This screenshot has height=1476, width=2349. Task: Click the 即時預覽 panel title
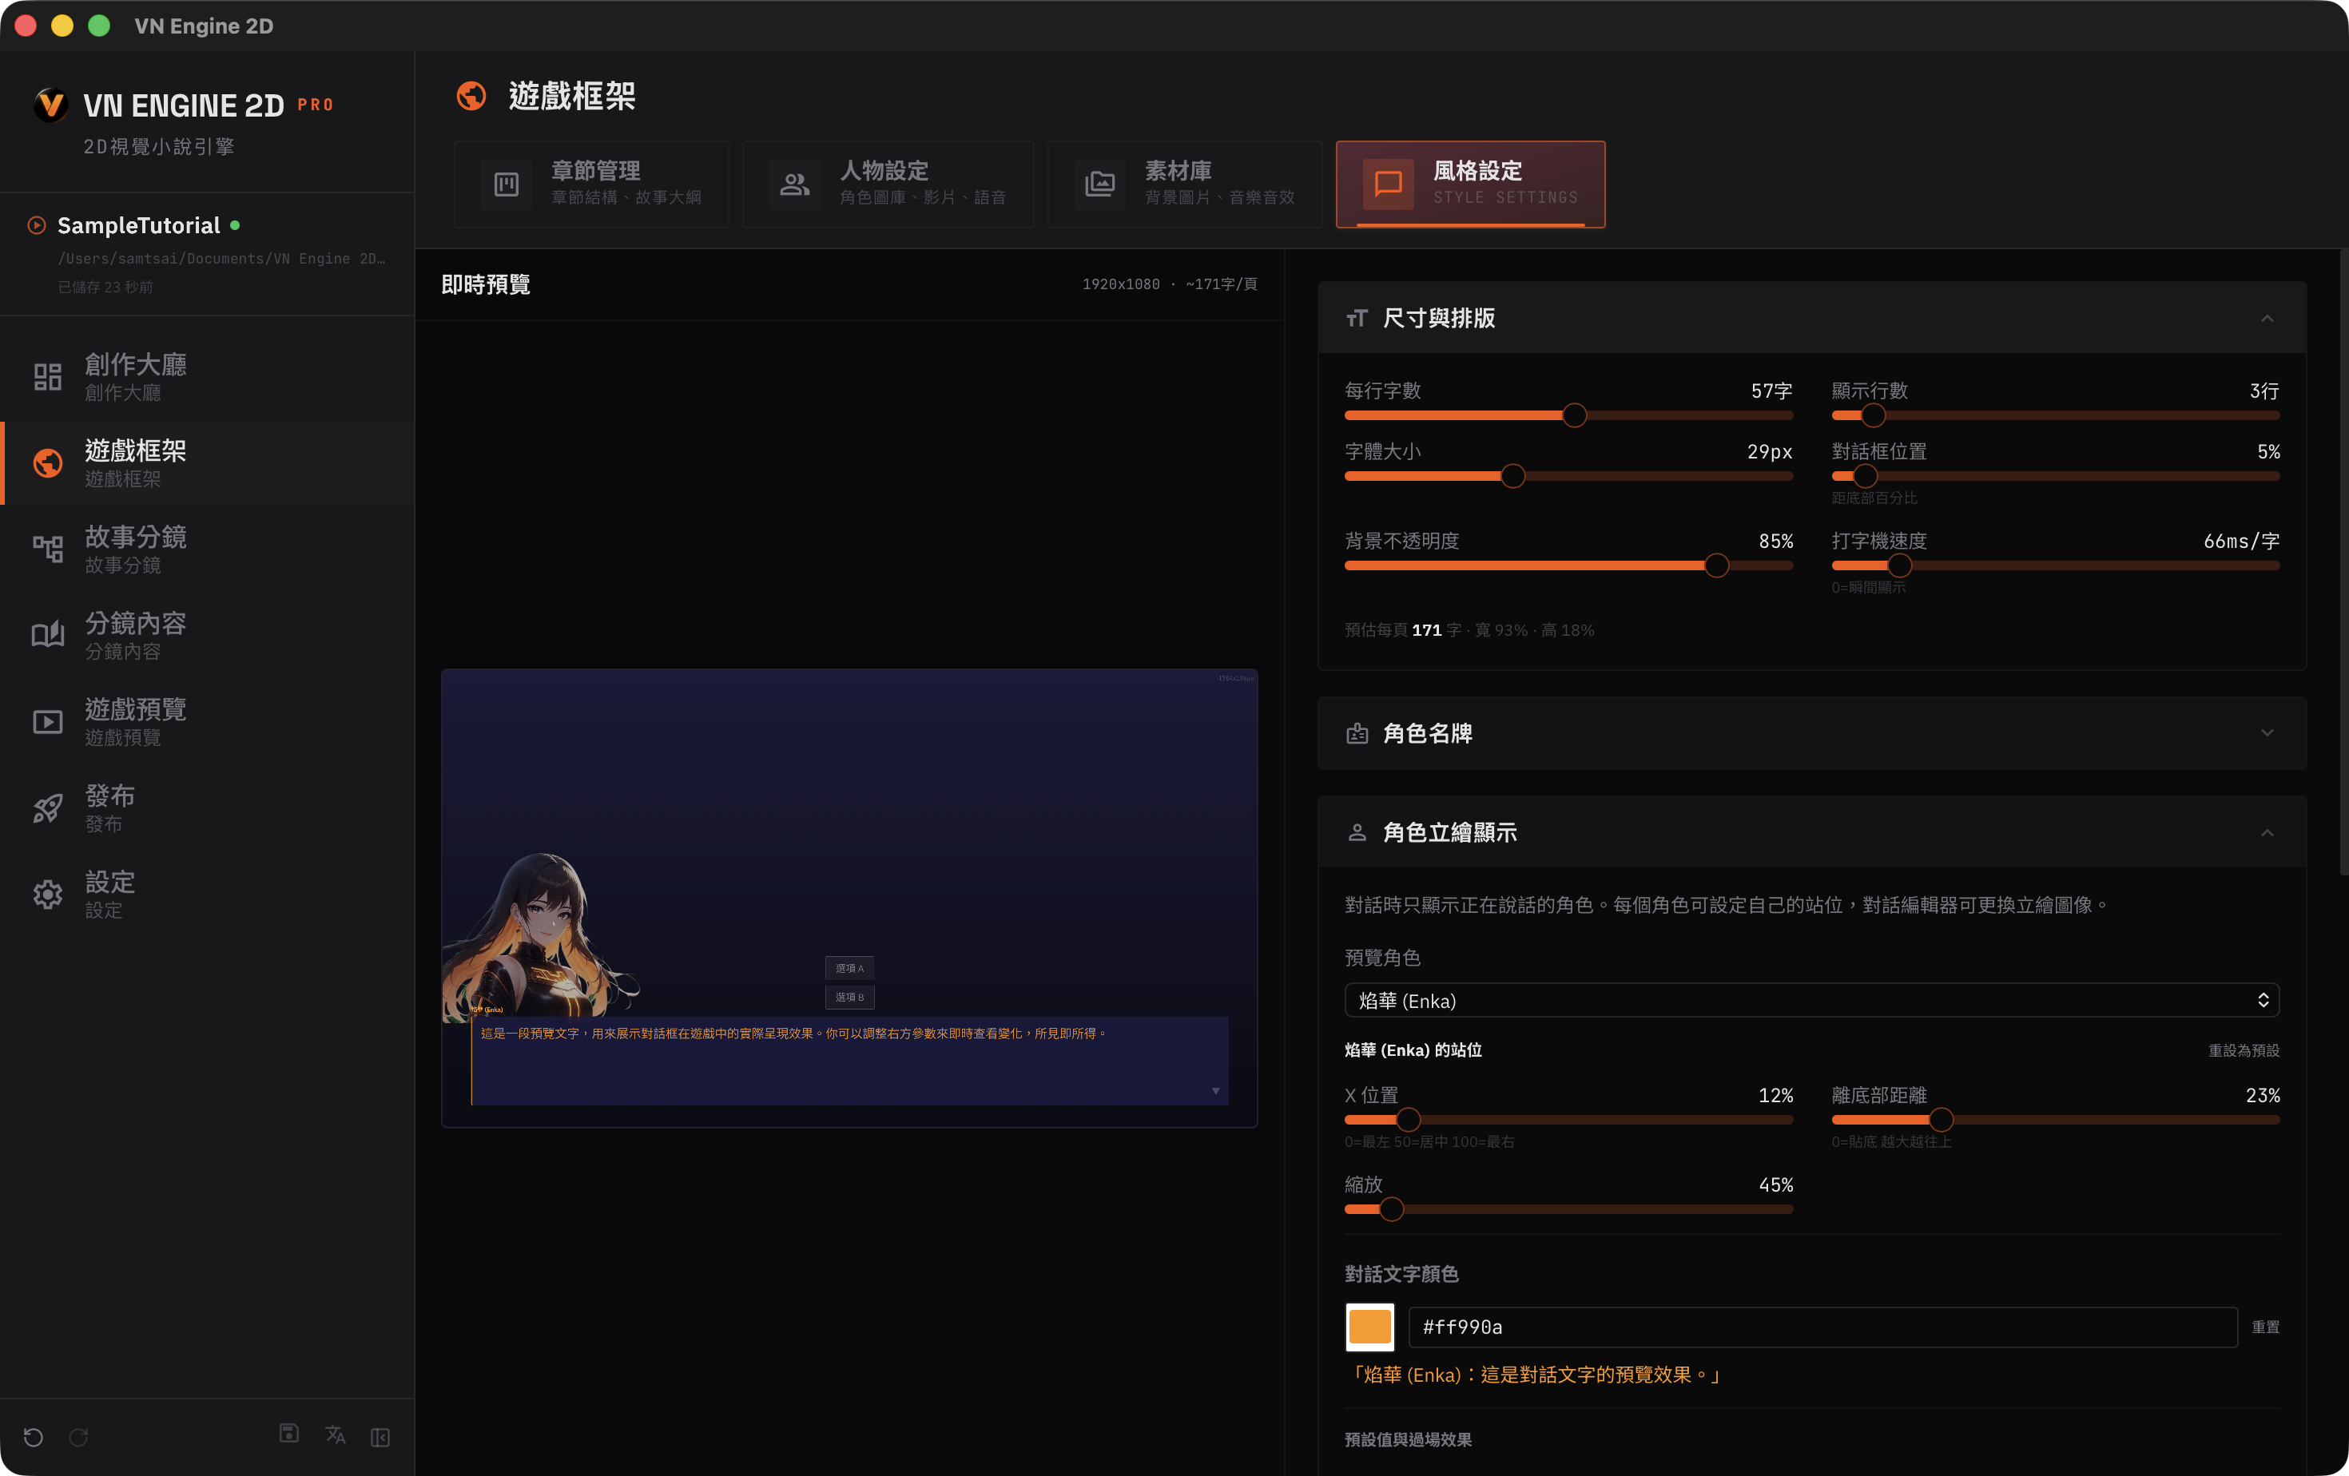tap(485, 284)
